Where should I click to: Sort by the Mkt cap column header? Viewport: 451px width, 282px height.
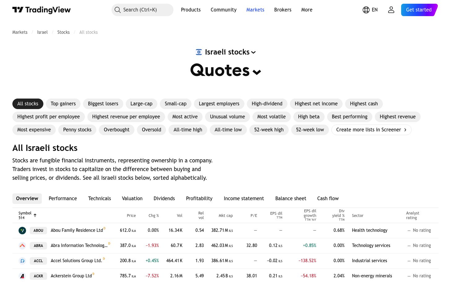coord(226,216)
